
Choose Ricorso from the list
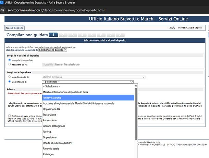coord(88,132)
